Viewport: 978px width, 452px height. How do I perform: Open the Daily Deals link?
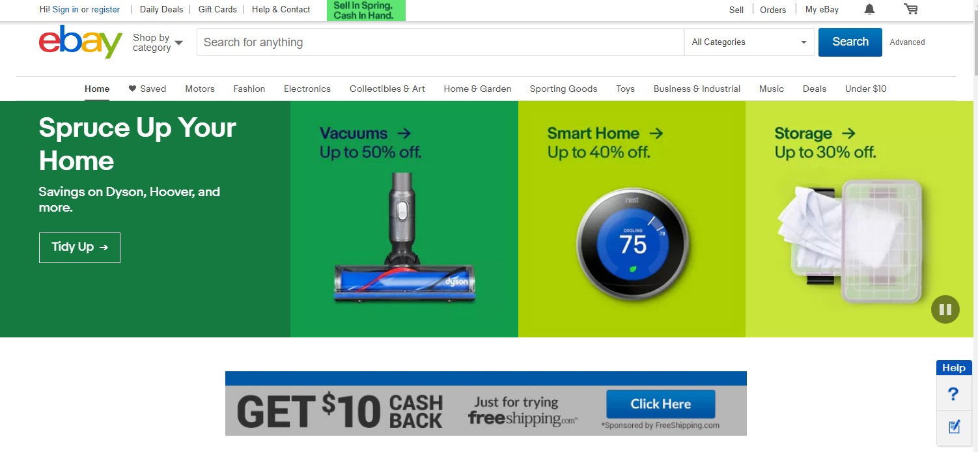click(161, 10)
